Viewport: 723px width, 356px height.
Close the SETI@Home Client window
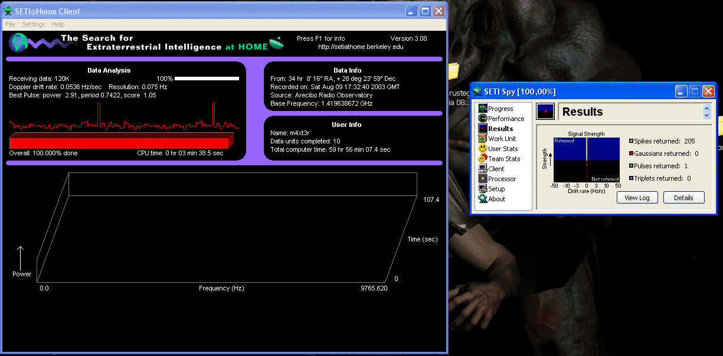[x=439, y=11]
